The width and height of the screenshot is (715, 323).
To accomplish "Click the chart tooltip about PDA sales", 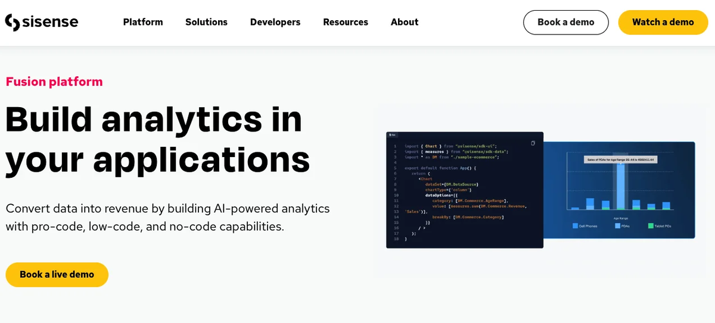I will [x=620, y=159].
